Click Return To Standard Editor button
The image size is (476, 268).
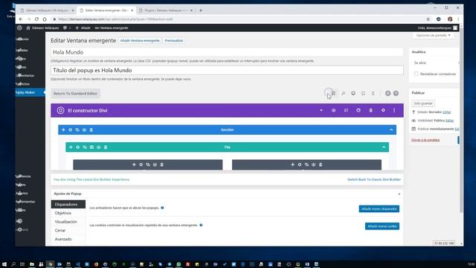click(75, 93)
